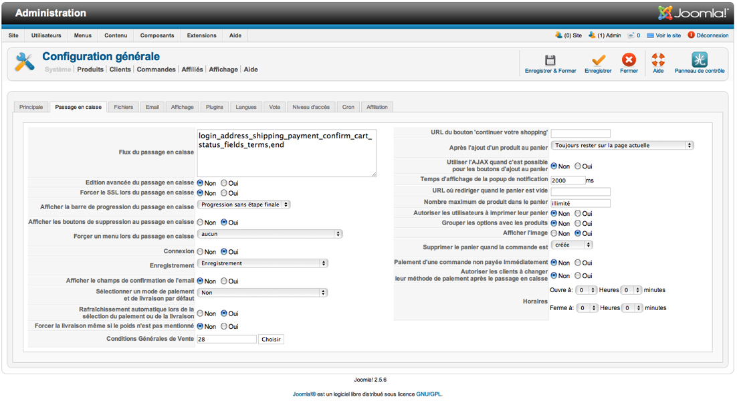The height and width of the screenshot is (401, 737).
Task: Open the GNU/GPL license link
Action: (429, 394)
